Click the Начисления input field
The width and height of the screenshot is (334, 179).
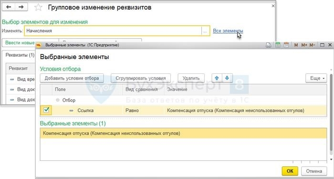[113, 31]
